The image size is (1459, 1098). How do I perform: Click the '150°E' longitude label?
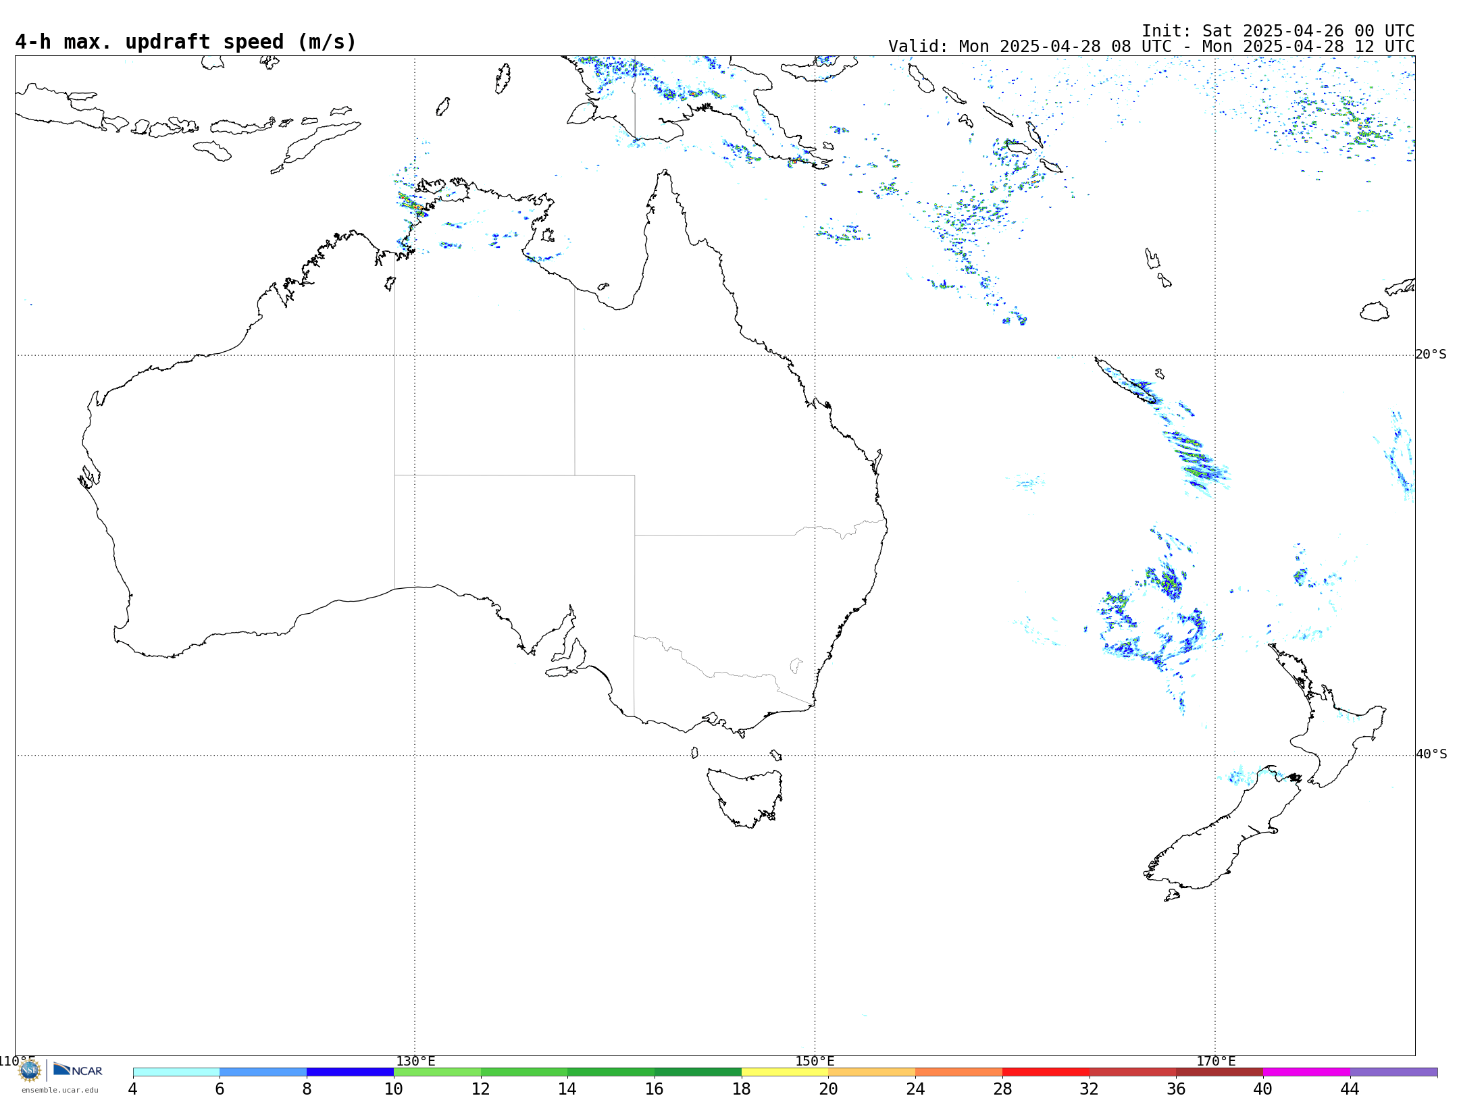(x=815, y=1062)
